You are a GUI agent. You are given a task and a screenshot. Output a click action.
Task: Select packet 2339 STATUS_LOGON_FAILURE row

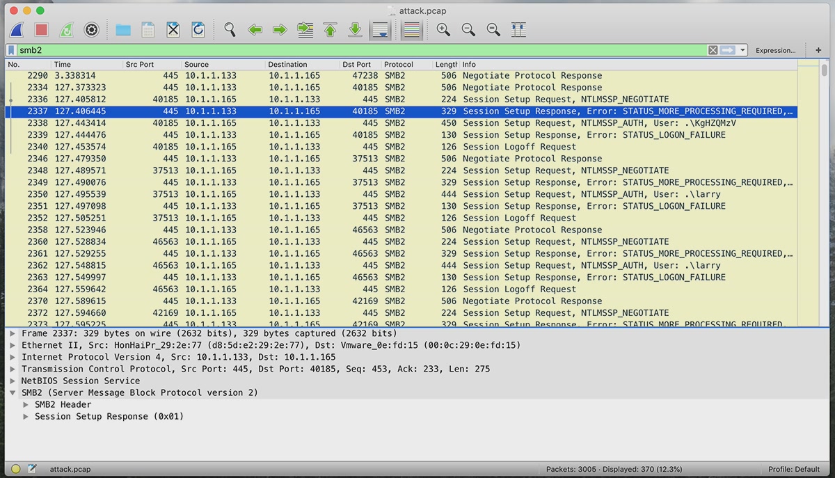click(x=401, y=135)
